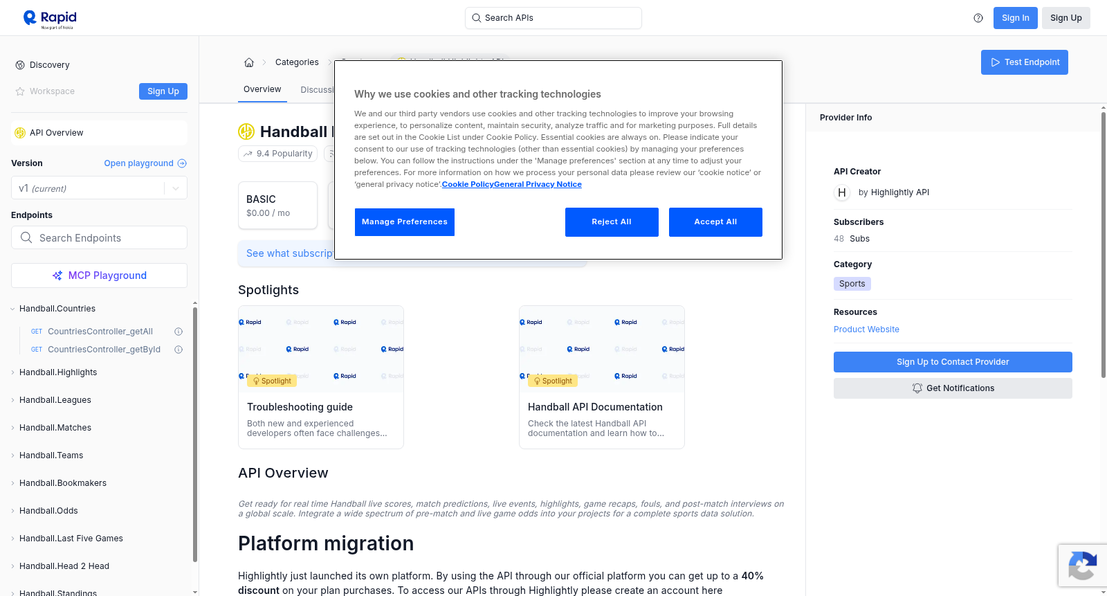Focus the Search APIs field
Screen dimensions: 1107x596
[x=553, y=18]
